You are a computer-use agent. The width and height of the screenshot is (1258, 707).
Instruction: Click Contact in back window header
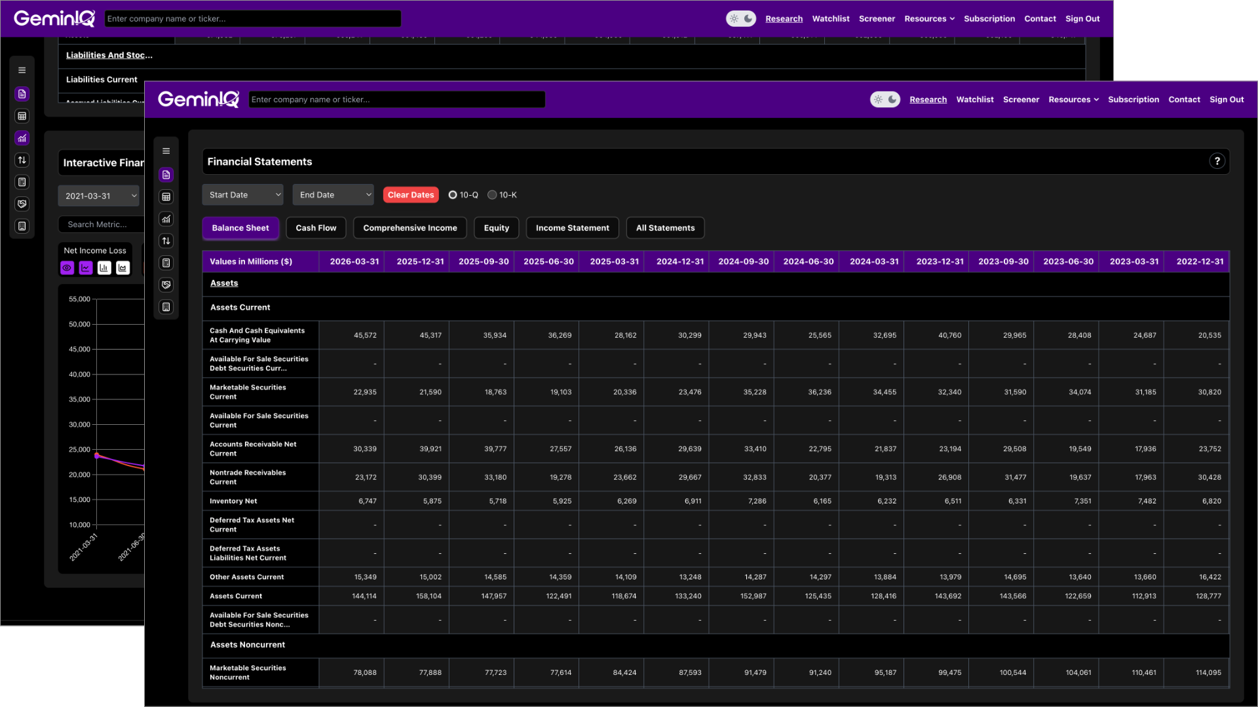[1040, 18]
